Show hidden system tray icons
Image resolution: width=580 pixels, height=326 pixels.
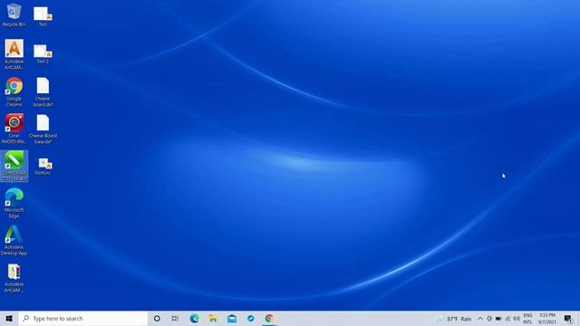(x=479, y=319)
